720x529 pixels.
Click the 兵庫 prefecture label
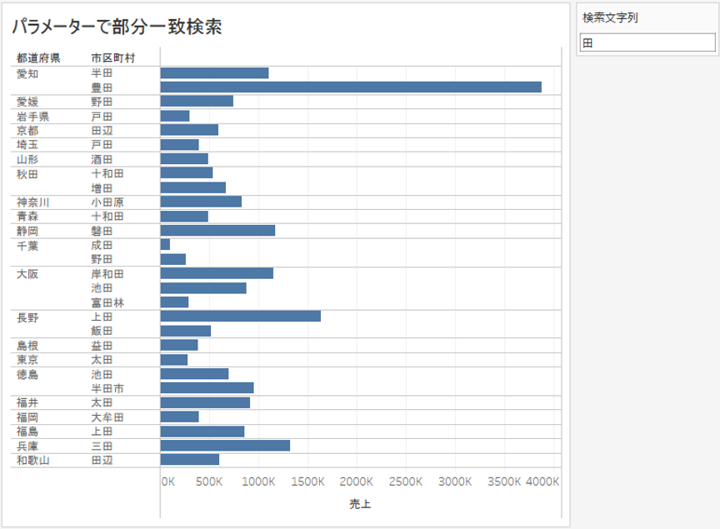coord(27,447)
